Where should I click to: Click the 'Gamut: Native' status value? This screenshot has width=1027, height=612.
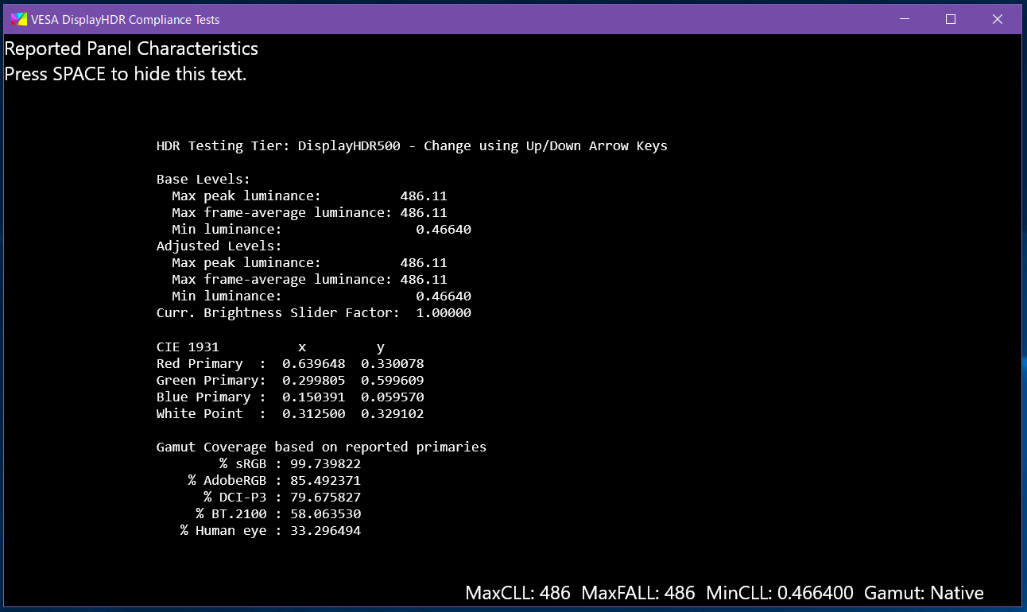pos(924,593)
